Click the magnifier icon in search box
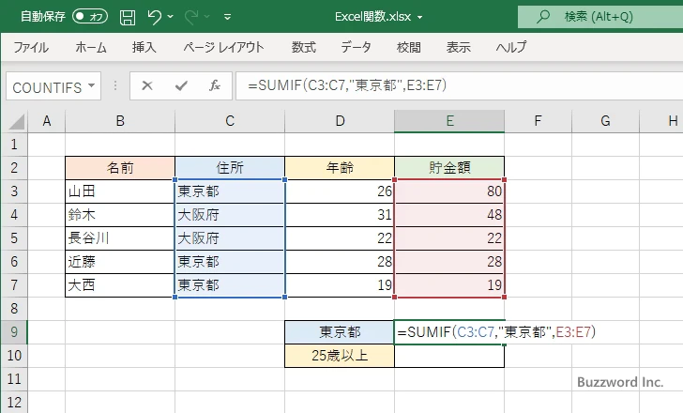This screenshot has width=683, height=413. 542,17
